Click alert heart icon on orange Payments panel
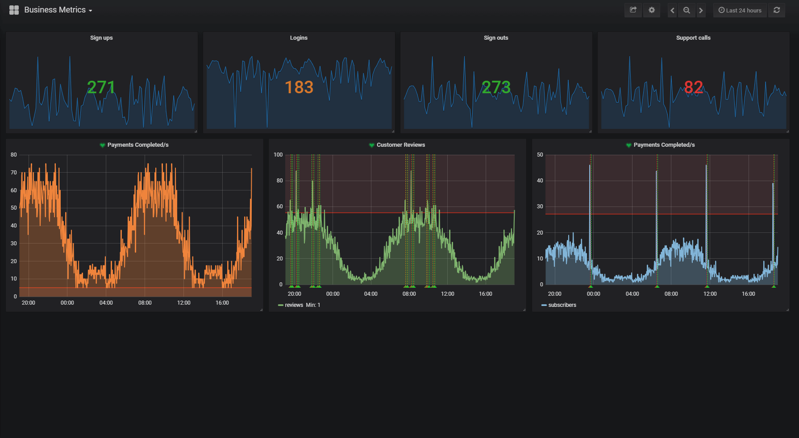The height and width of the screenshot is (438, 799). coord(102,145)
